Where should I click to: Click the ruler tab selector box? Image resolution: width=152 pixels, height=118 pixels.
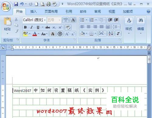tap(3, 48)
